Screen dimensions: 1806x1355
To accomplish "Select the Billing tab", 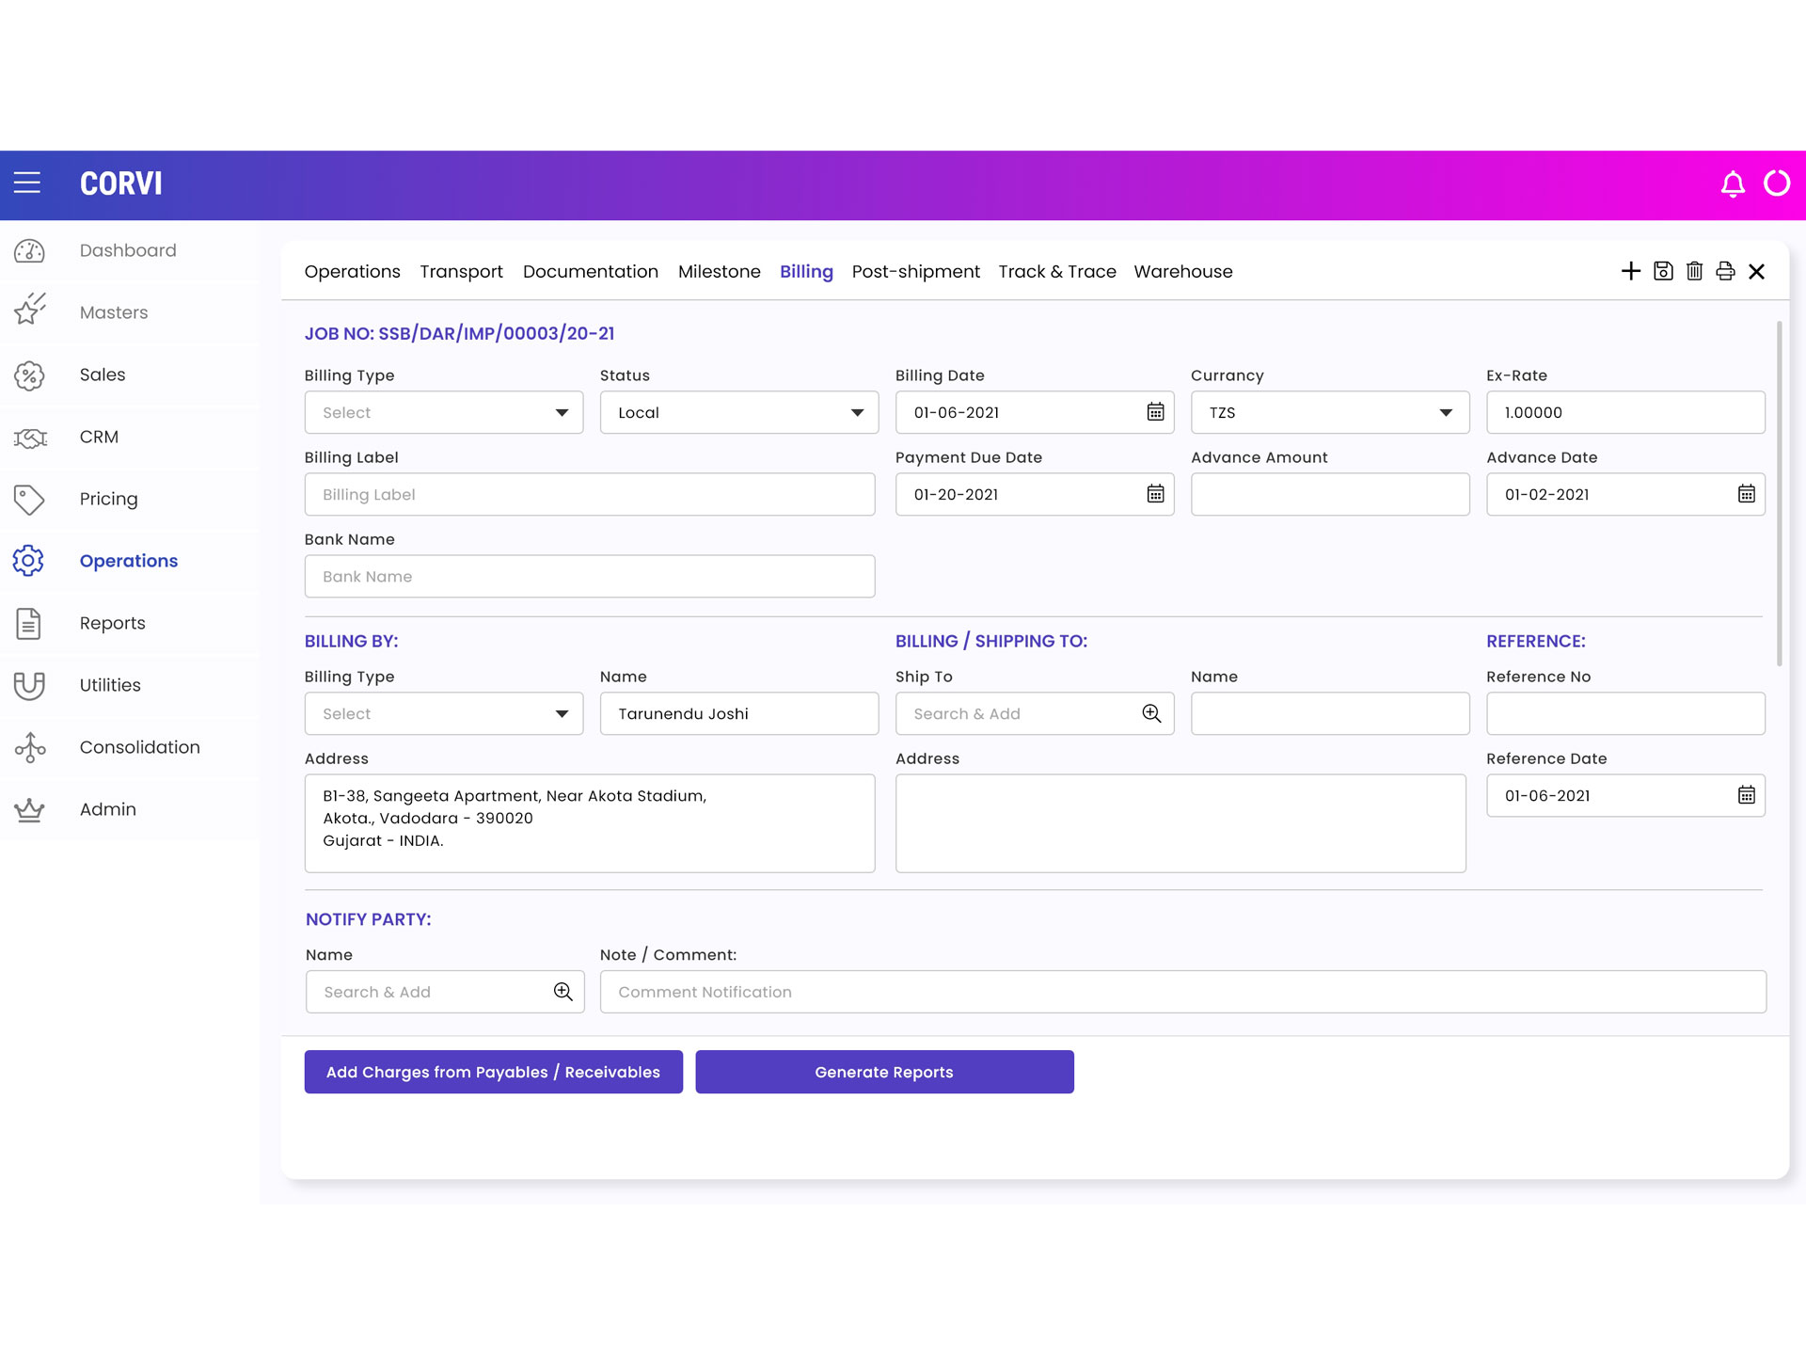I will 806,272.
